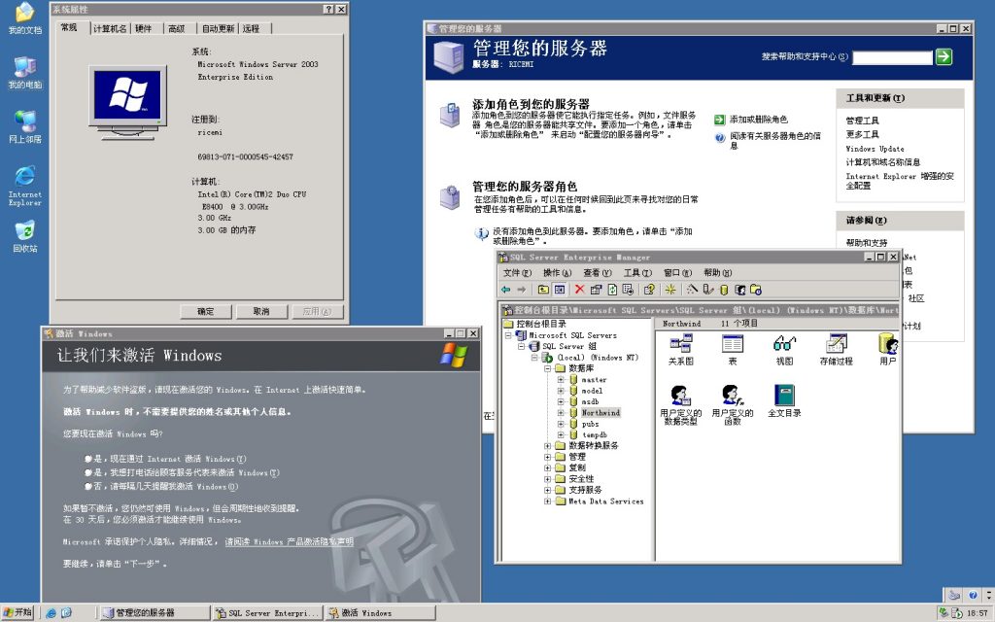The width and height of the screenshot is (995, 622).
Task: Collapse the 数据库 folder node
Action: coord(547,368)
